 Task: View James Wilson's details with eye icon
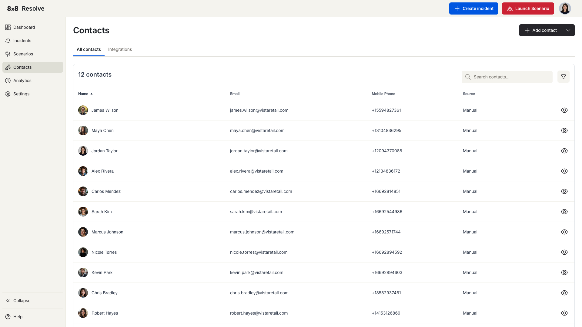[564, 110]
